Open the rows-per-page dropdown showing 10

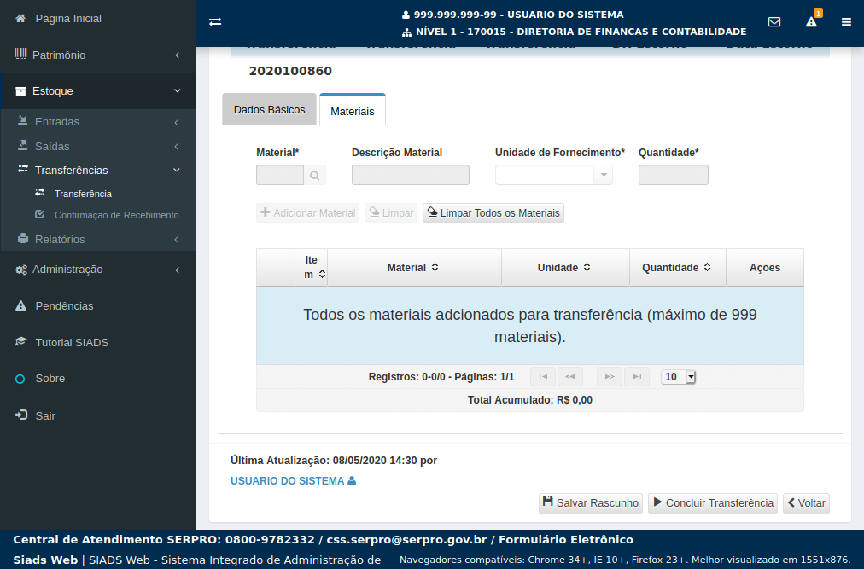[678, 377]
